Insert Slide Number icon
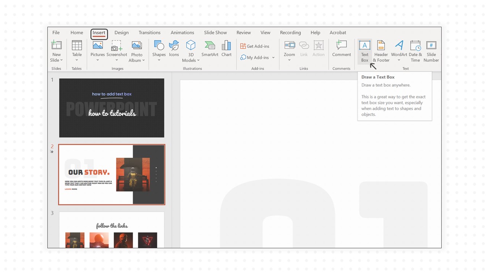The height and width of the screenshot is (275, 489). point(431,45)
